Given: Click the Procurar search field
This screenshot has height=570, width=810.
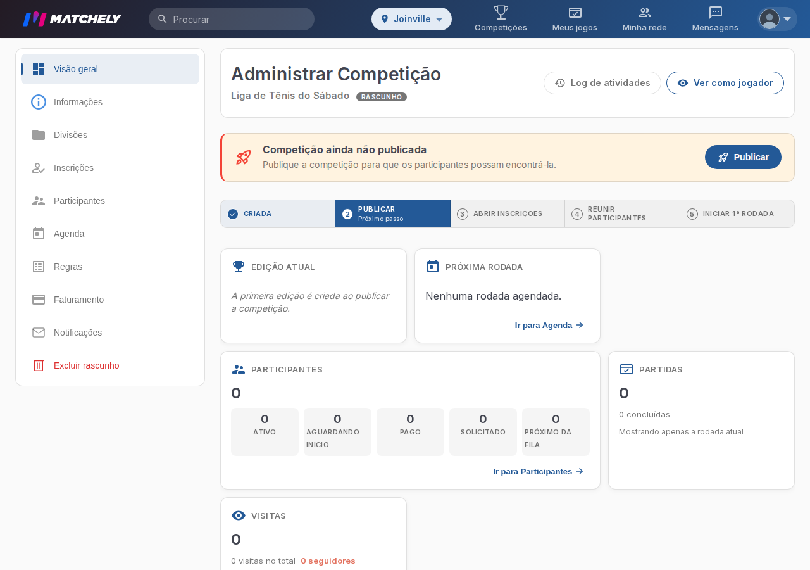Looking at the screenshot, I should tap(232, 19).
